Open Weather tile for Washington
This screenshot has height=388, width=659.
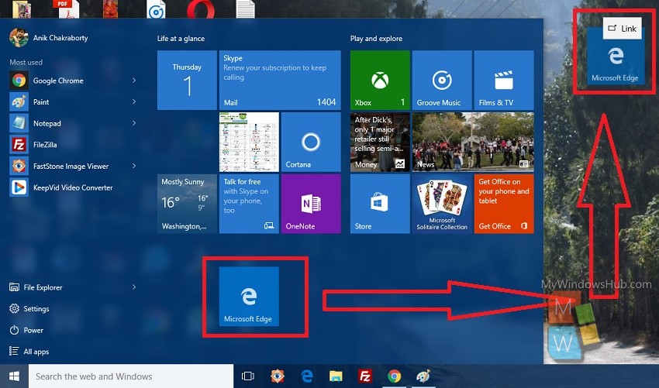click(187, 204)
